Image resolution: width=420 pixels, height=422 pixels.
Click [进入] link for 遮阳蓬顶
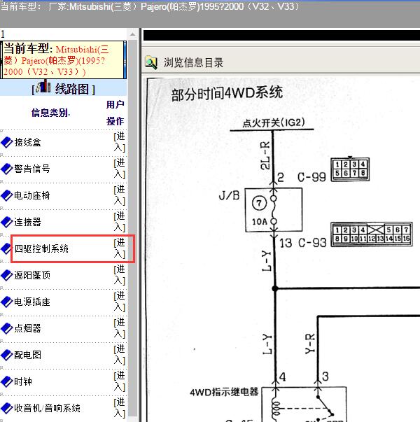click(120, 275)
